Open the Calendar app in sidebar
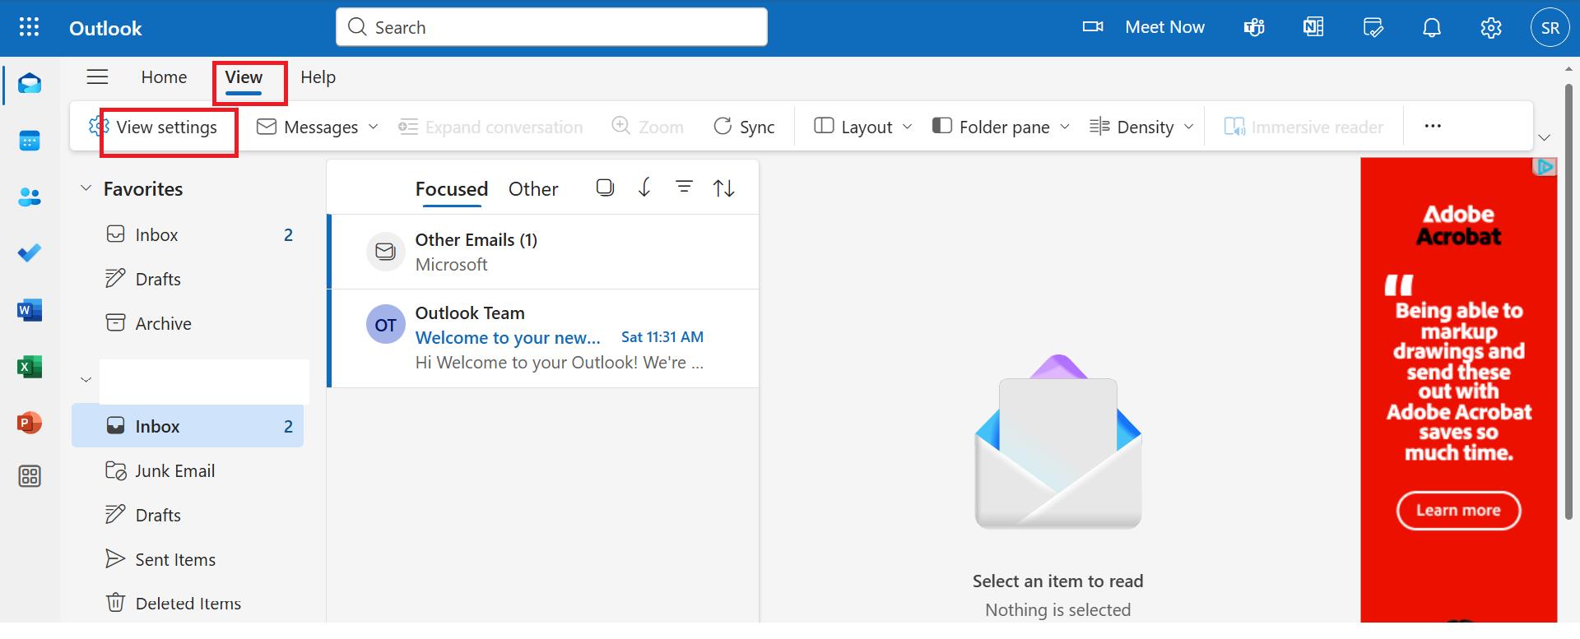 30,141
